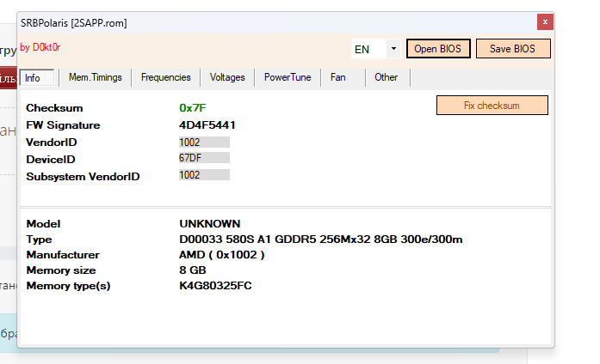600x364 pixels.
Task: Open the Frequencies tab
Action: click(x=165, y=77)
